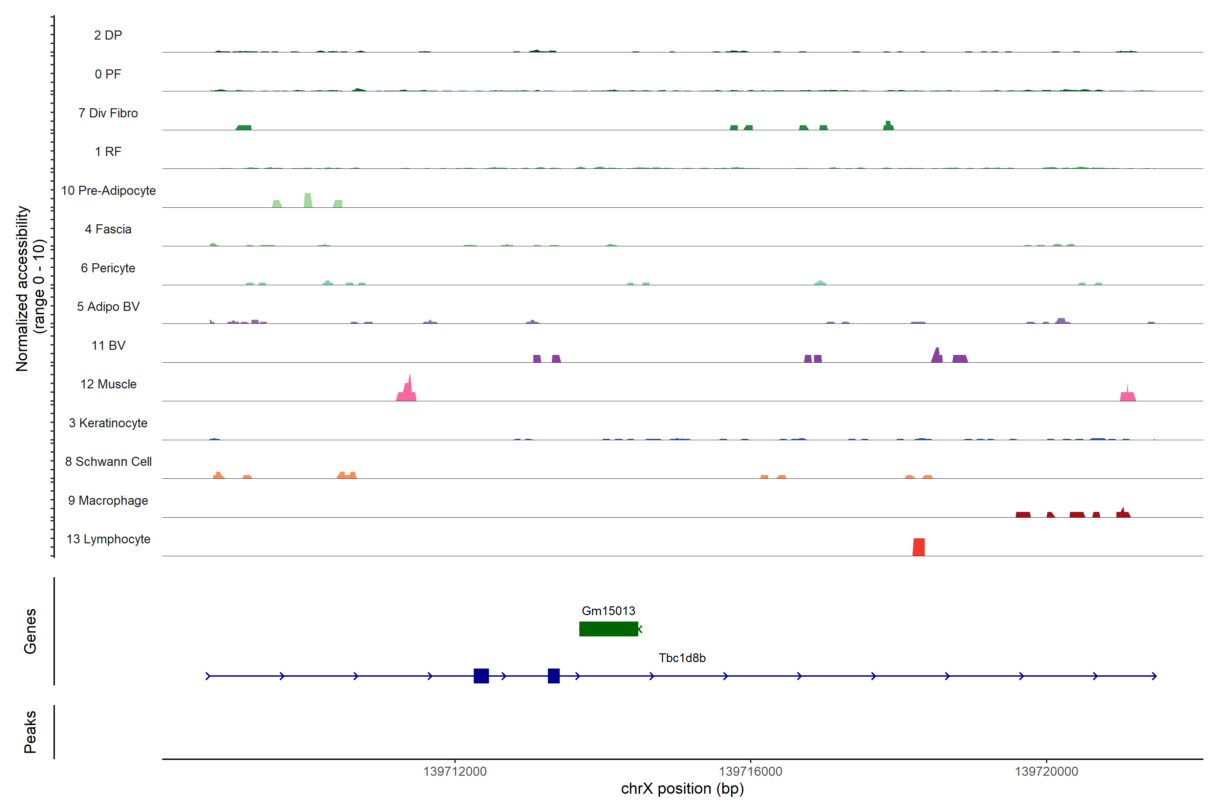
Task: Click the Gm15013 gene label
Action: [x=608, y=611]
